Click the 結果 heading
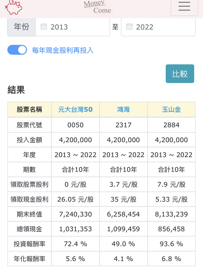The image size is (203, 273). point(16,90)
